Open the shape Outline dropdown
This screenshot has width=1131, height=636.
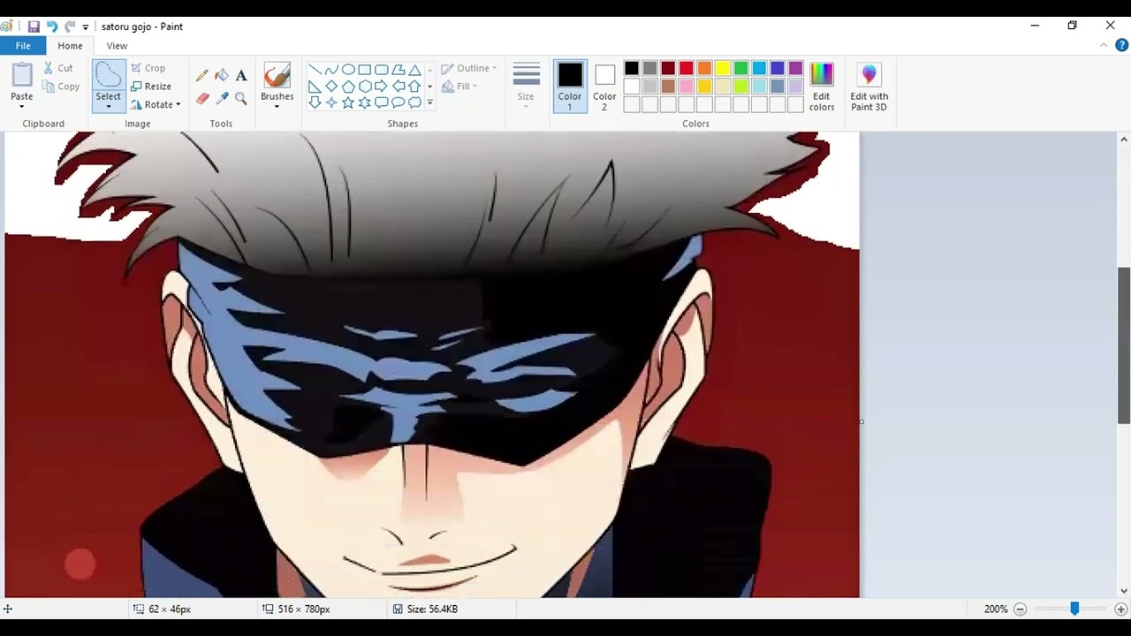tap(469, 68)
